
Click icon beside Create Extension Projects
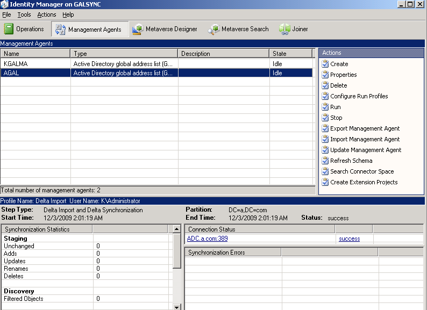[325, 182]
